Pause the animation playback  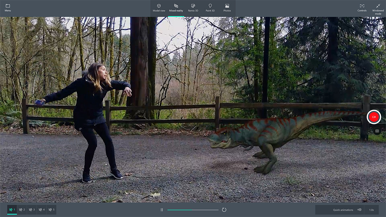coord(162,210)
